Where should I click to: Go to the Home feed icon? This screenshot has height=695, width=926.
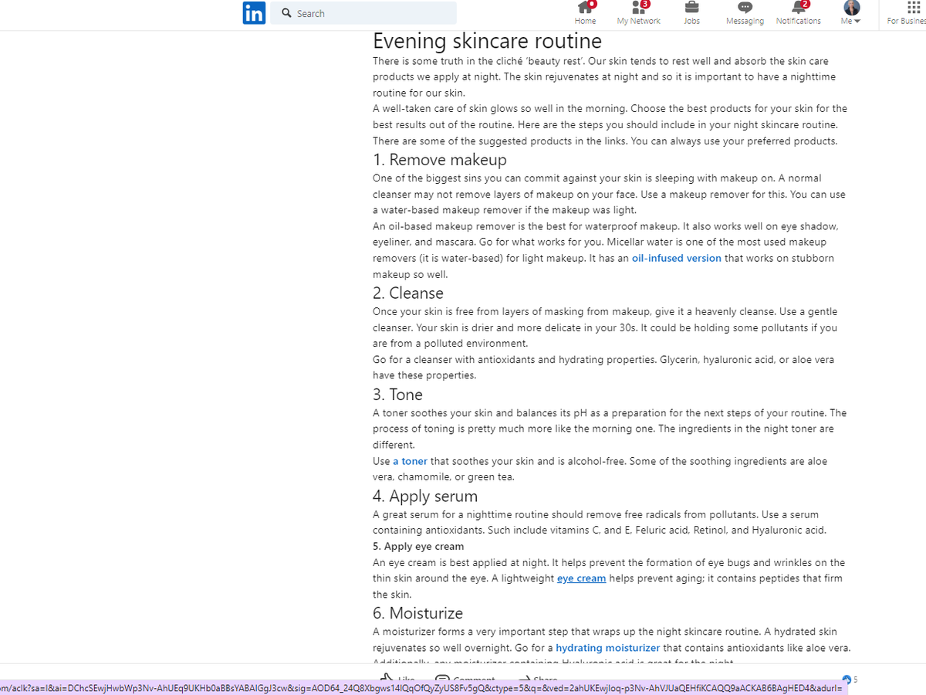tap(586, 7)
